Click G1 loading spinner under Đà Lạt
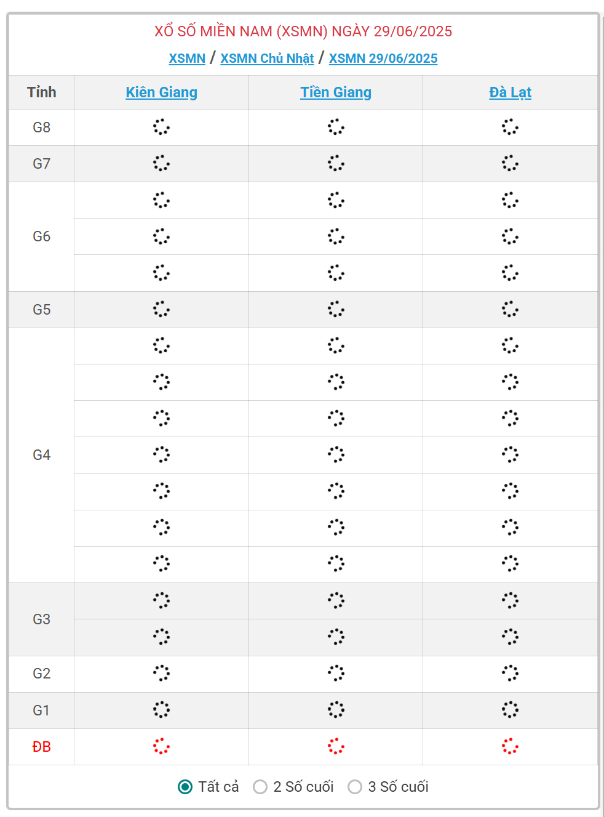Image resolution: width=604 pixels, height=817 pixels. tap(510, 710)
